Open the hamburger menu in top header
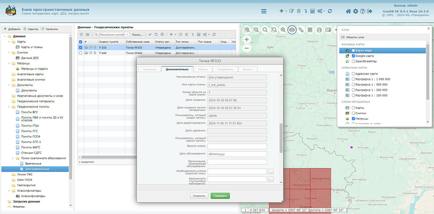This screenshot has height=214, width=434. [264, 11]
